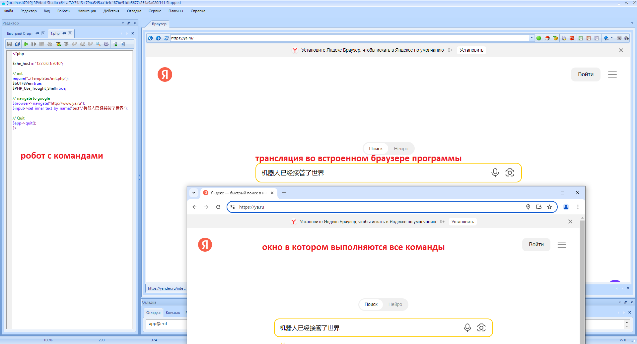Click microphone icon in Chrome window search box
This screenshot has height=344, width=637.
[467, 328]
